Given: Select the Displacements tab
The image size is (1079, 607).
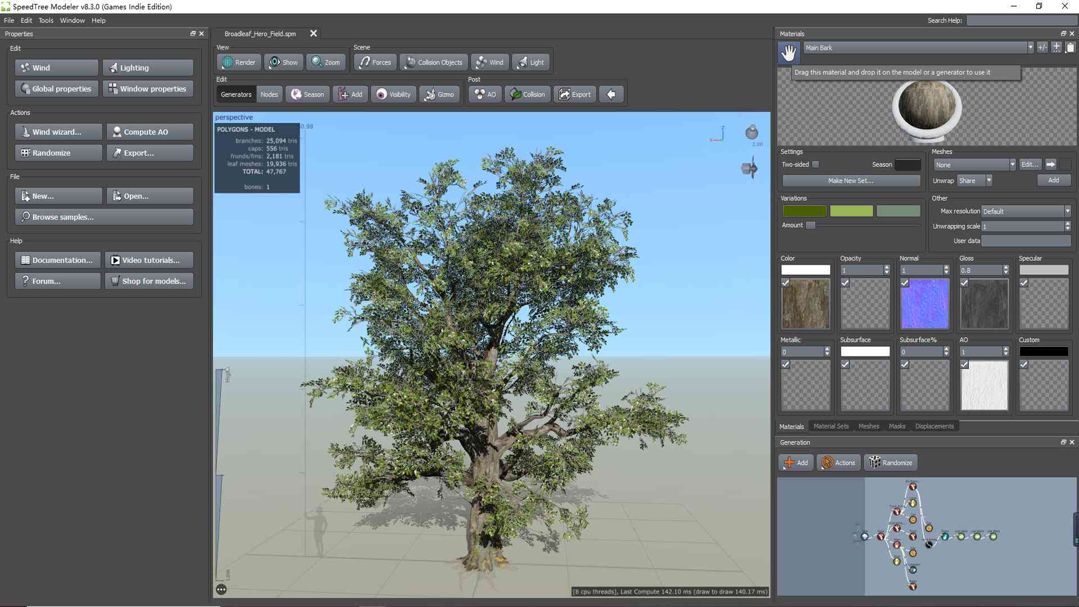Looking at the screenshot, I should click(935, 425).
